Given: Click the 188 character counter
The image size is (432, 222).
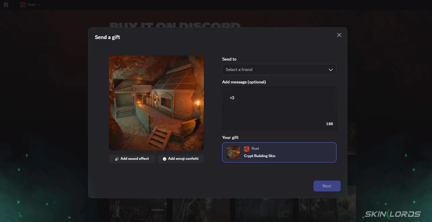Looking at the screenshot, I should [329, 124].
